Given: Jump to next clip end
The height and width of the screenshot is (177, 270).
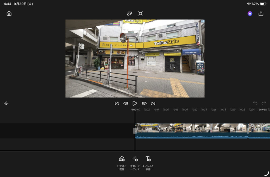Looking at the screenshot, I should coord(153,103).
